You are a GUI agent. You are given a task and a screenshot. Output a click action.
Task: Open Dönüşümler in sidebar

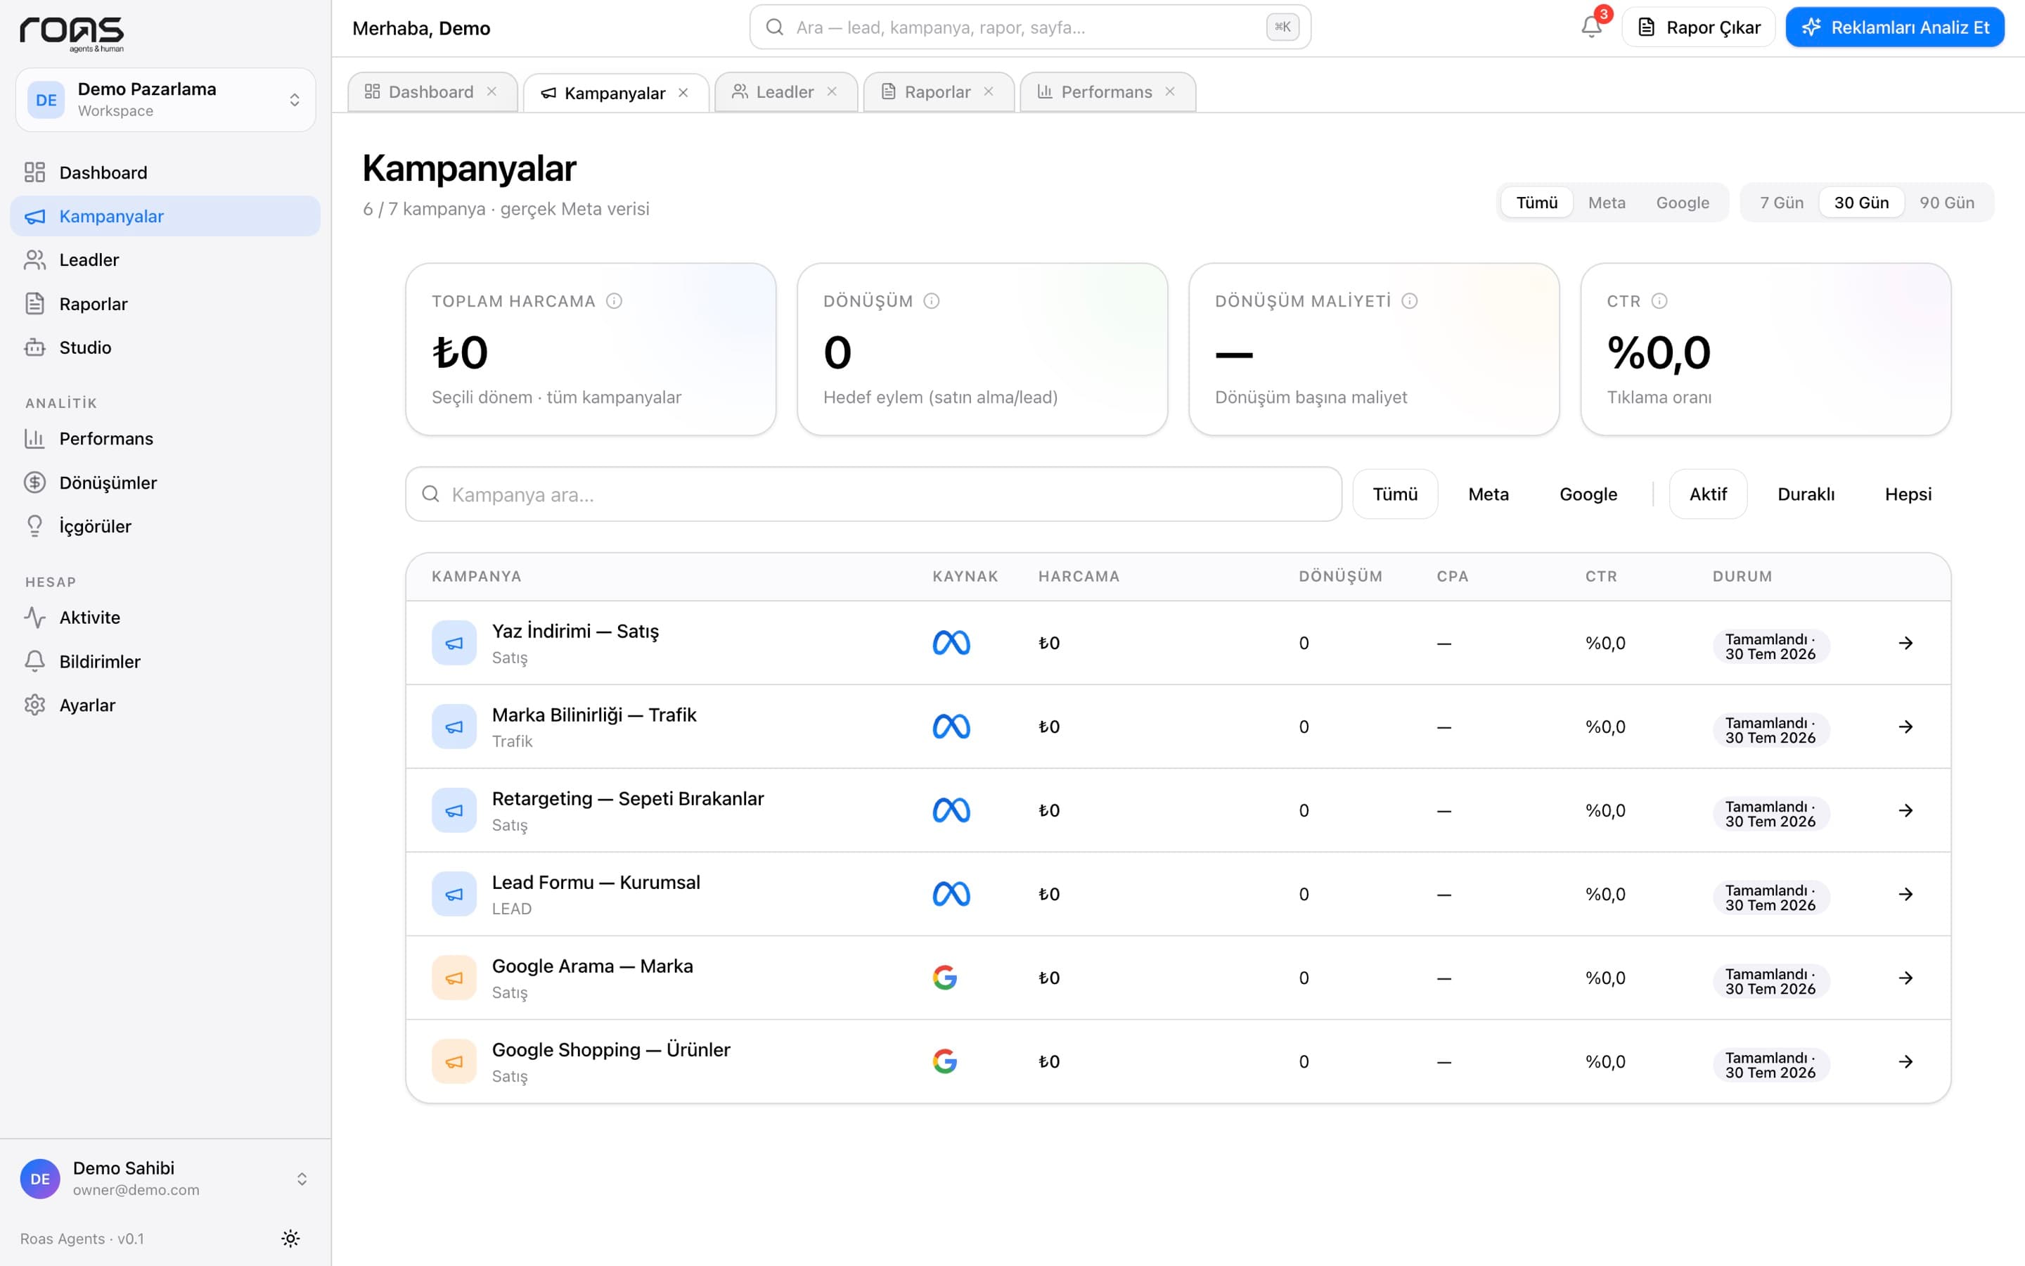165,482
